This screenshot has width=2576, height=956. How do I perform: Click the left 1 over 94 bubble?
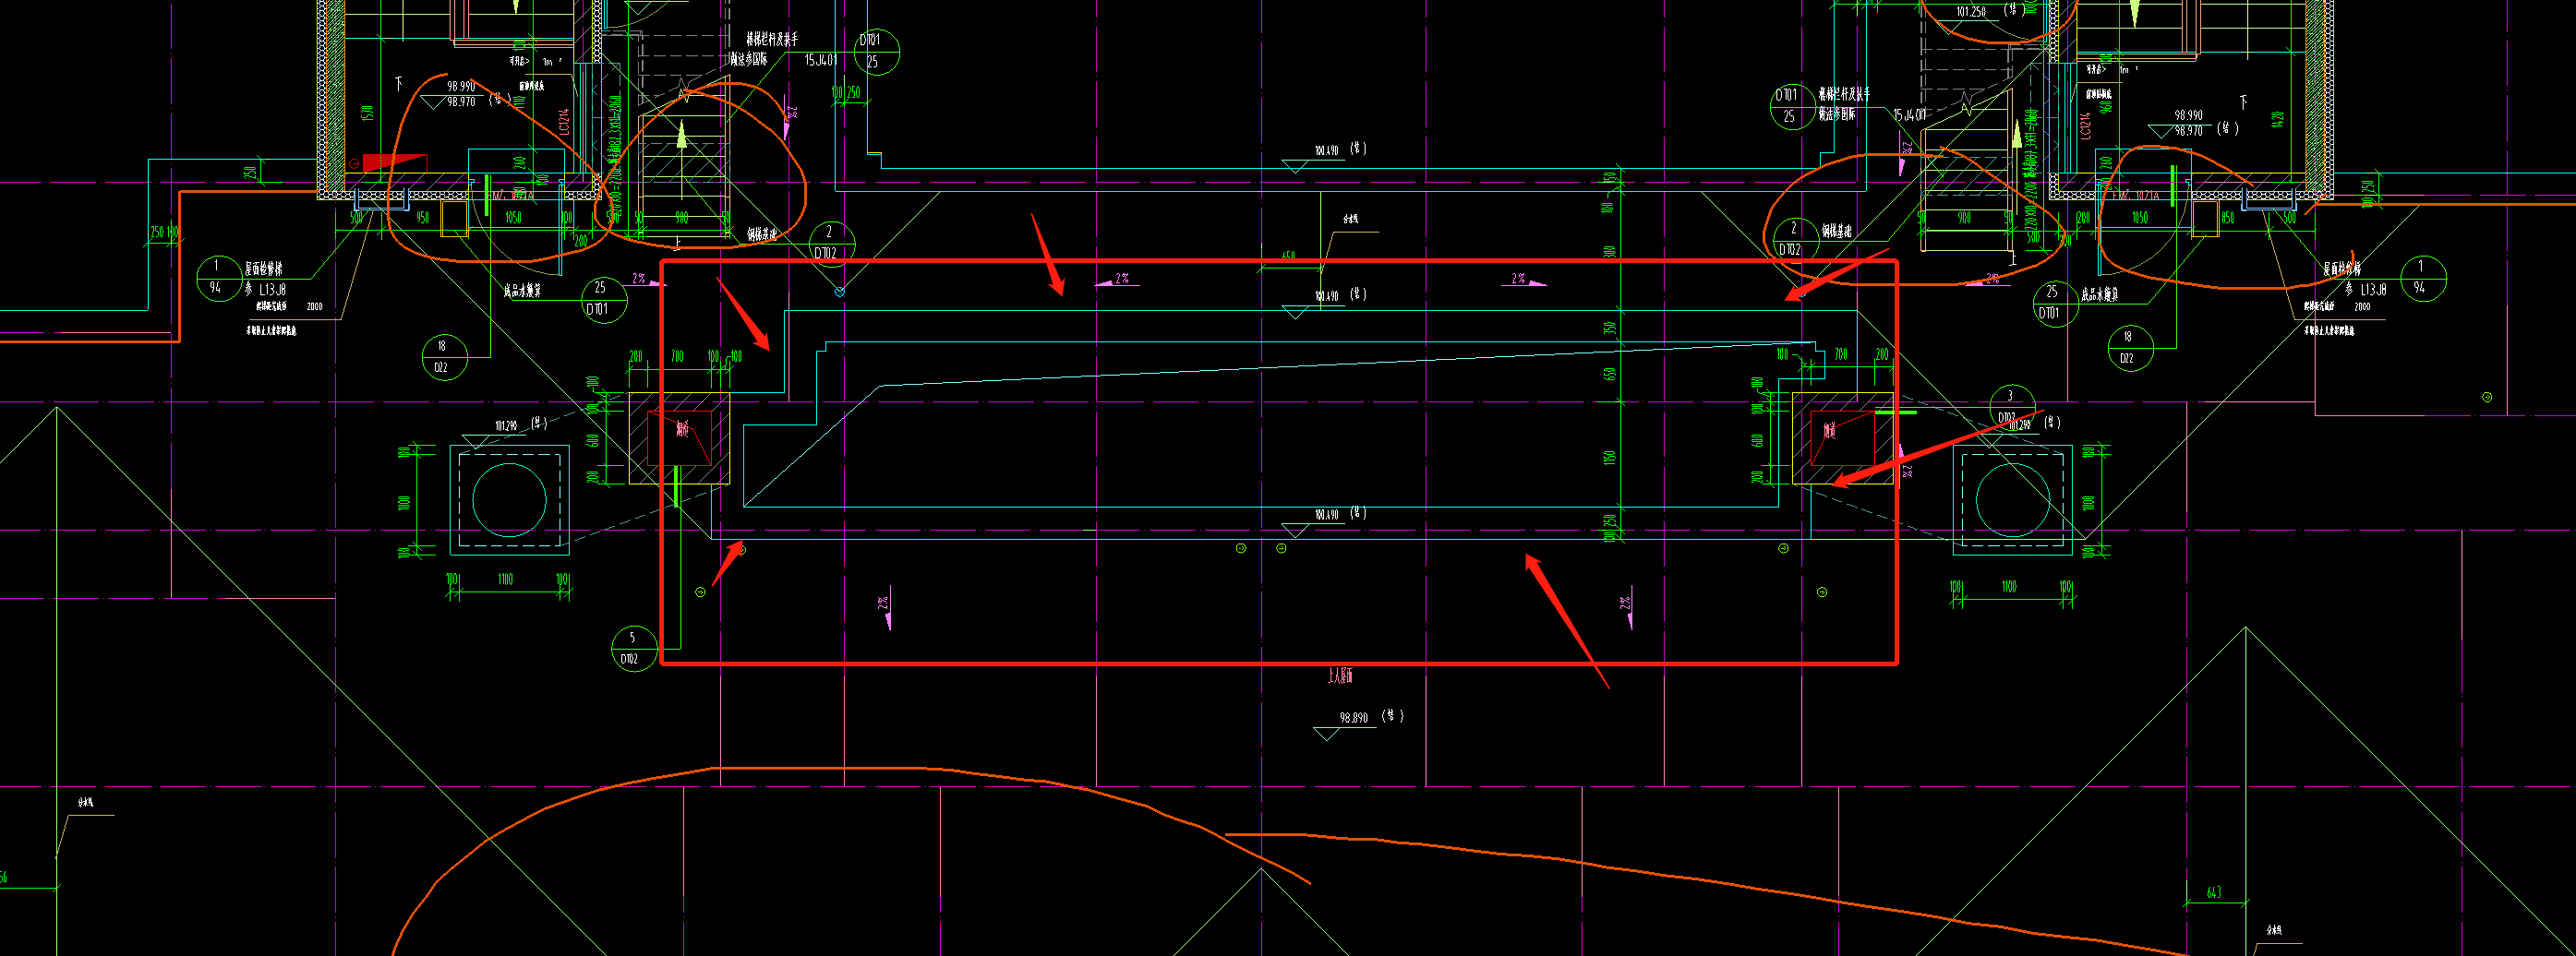(x=220, y=278)
